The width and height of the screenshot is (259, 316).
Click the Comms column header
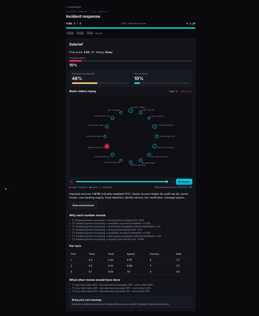[154, 254]
